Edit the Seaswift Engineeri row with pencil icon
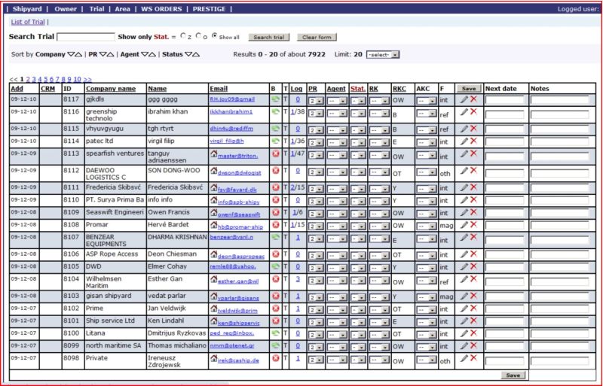603x386 pixels. click(x=464, y=212)
